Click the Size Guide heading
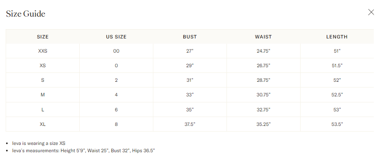 (x=25, y=14)
